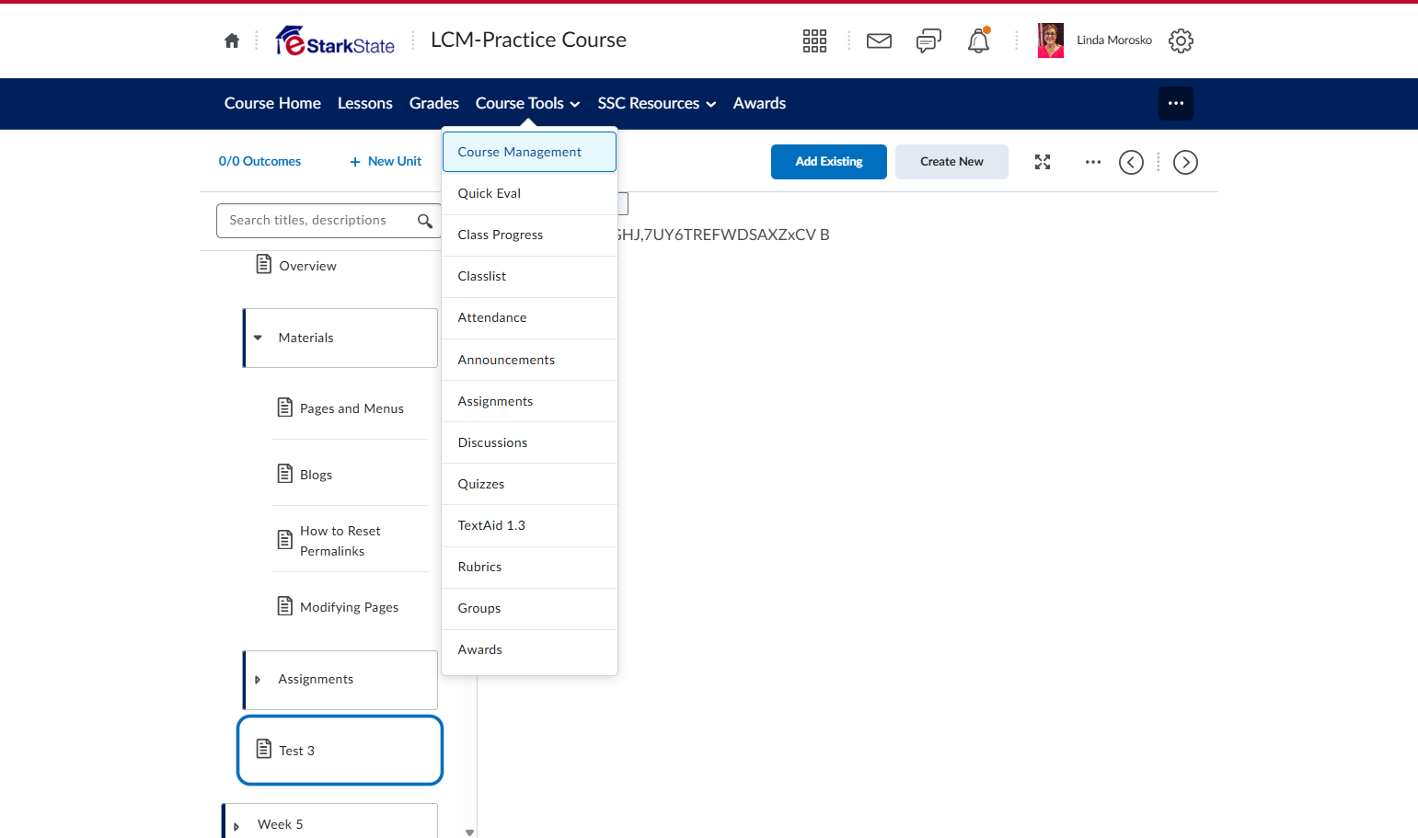Screen dimensions: 1418x838
Task: Select Quizzes in the dropdown menu
Action: coord(529,484)
